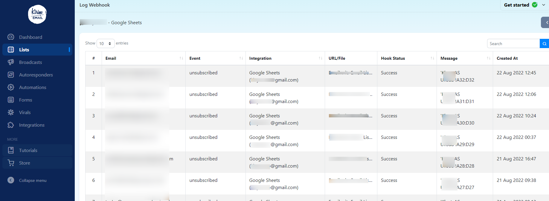This screenshot has width=549, height=201.
Task: Click the Get started button text
Action: pos(516,5)
